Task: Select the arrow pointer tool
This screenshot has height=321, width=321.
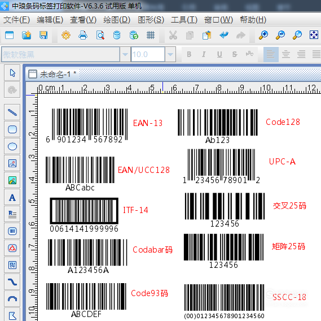Action: point(12,73)
